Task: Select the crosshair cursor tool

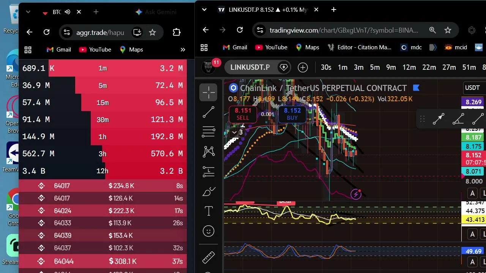Action: (x=208, y=93)
